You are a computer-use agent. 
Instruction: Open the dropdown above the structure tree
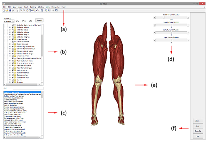coord(9,21)
